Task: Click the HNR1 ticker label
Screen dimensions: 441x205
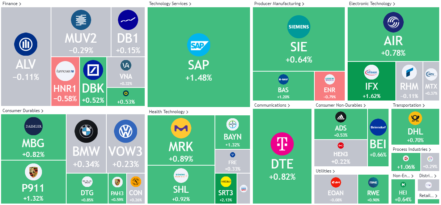Action: click(x=65, y=88)
